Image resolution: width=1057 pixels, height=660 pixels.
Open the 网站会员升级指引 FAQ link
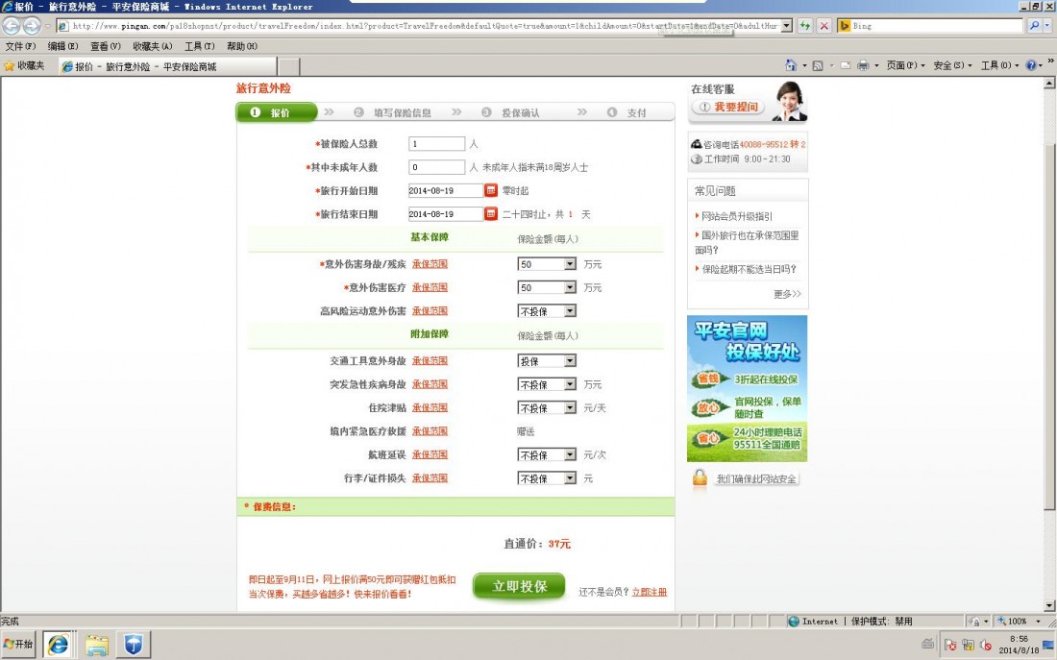click(x=737, y=216)
